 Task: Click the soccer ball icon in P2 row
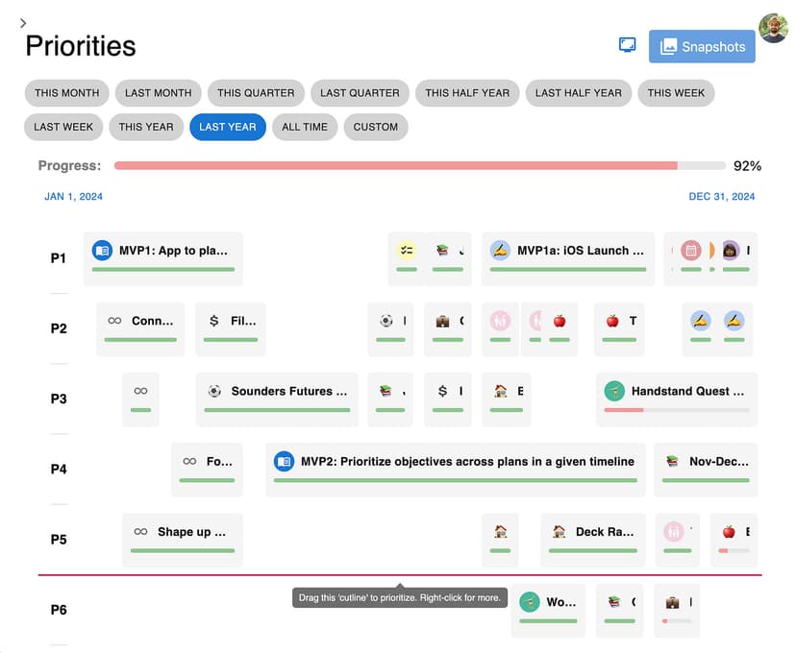(386, 321)
